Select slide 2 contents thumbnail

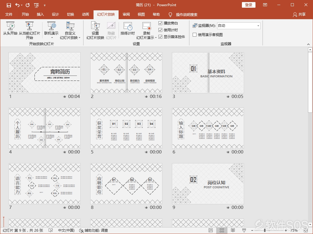coord(126,73)
